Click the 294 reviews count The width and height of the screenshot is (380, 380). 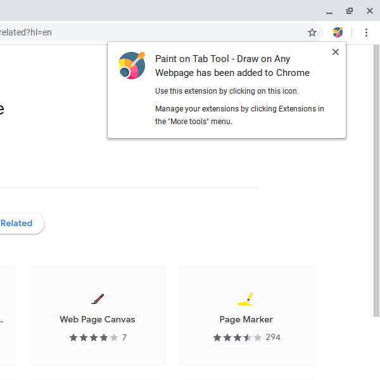coord(273,337)
